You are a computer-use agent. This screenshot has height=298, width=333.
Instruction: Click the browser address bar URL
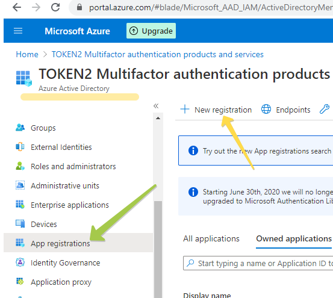tap(211, 7)
